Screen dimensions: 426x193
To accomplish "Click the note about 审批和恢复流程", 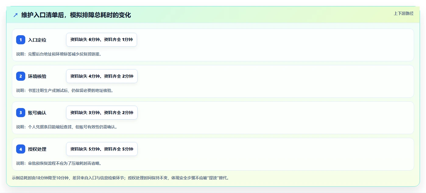I will click(59, 163).
